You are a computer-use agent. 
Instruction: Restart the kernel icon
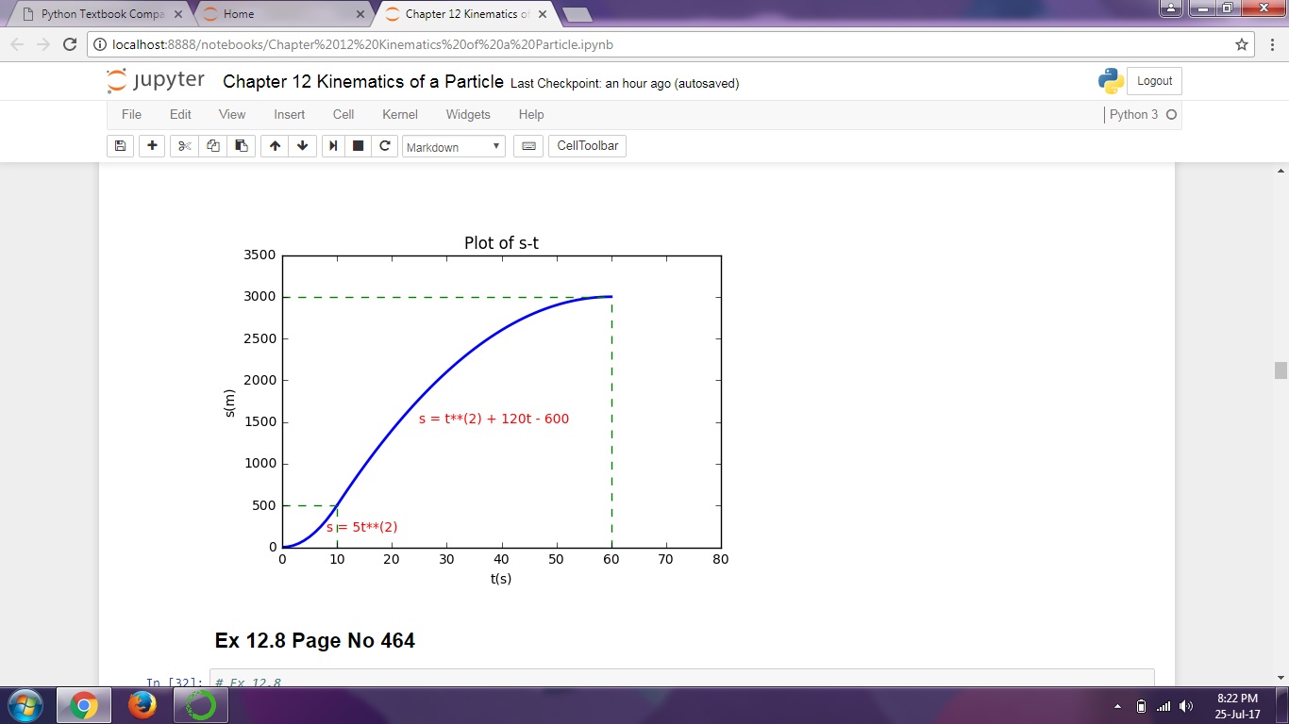[385, 146]
